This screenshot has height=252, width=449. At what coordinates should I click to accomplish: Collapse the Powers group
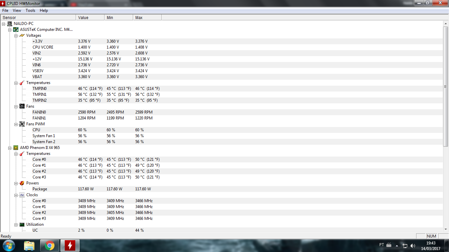click(16, 183)
